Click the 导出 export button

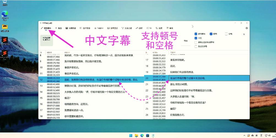pyautogui.click(x=186, y=41)
